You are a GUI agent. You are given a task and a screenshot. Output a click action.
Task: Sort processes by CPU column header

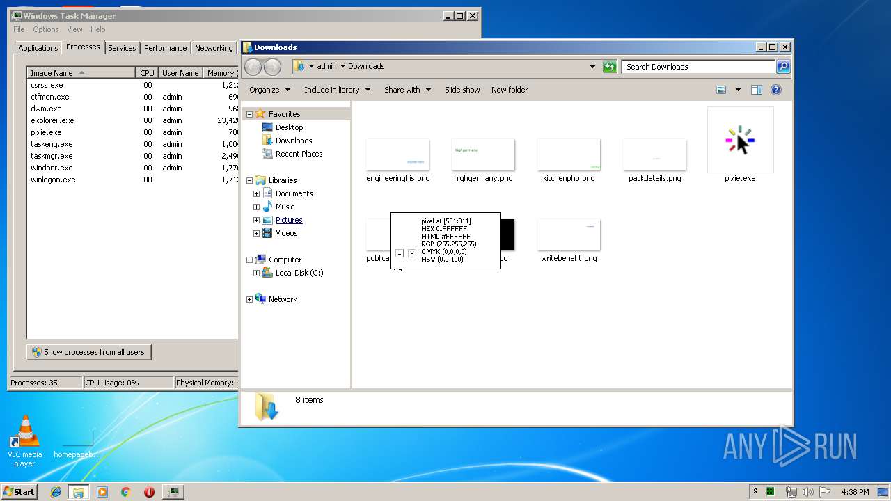[147, 73]
